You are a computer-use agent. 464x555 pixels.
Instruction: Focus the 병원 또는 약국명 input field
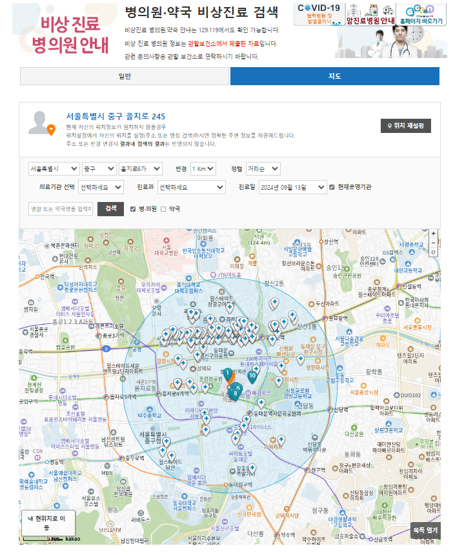(x=61, y=209)
